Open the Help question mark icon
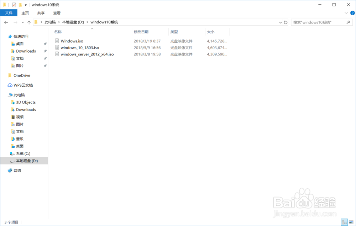356x226 pixels. click(352, 13)
